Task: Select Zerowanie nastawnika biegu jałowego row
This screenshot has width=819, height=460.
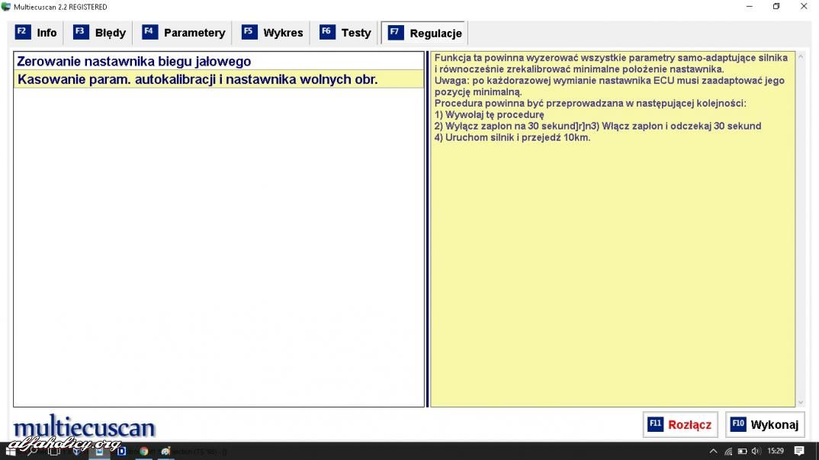Action: point(218,61)
